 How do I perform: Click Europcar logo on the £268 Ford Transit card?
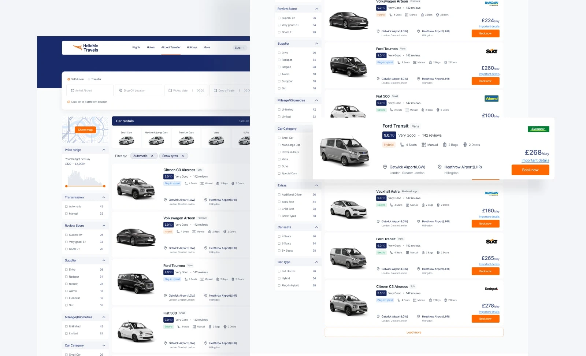538,129
